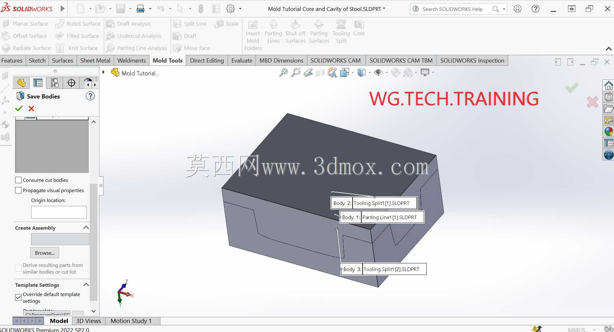The image size is (614, 332).
Task: Open the Appearances color ball task pane
Action: (609, 132)
